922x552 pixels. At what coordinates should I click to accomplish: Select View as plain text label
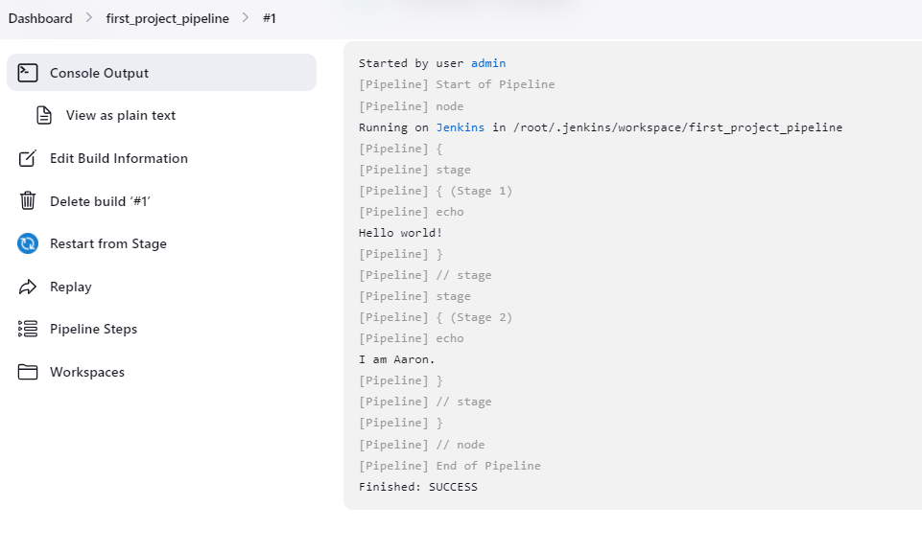(x=121, y=115)
